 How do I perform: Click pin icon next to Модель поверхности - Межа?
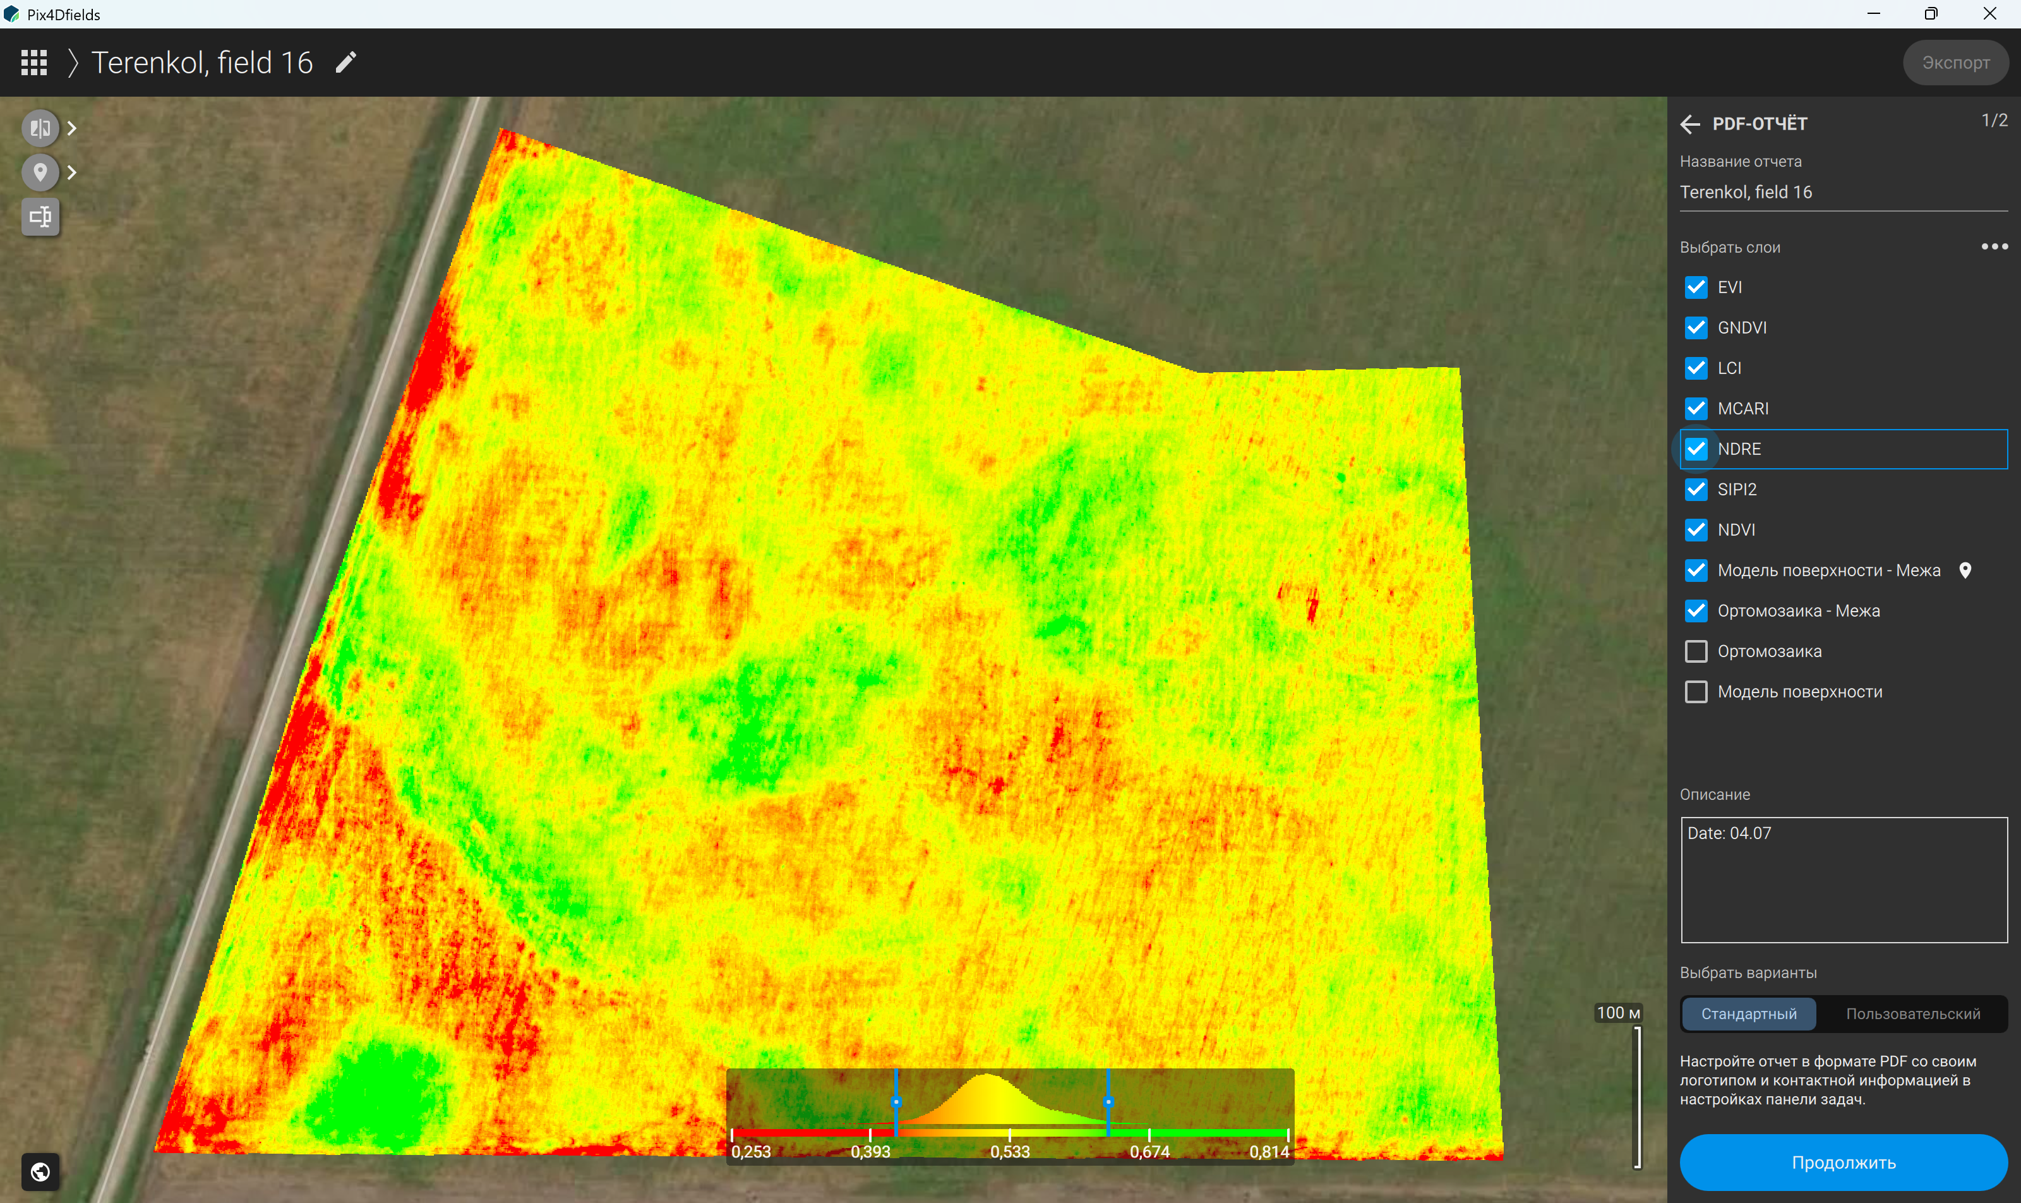(x=1965, y=571)
